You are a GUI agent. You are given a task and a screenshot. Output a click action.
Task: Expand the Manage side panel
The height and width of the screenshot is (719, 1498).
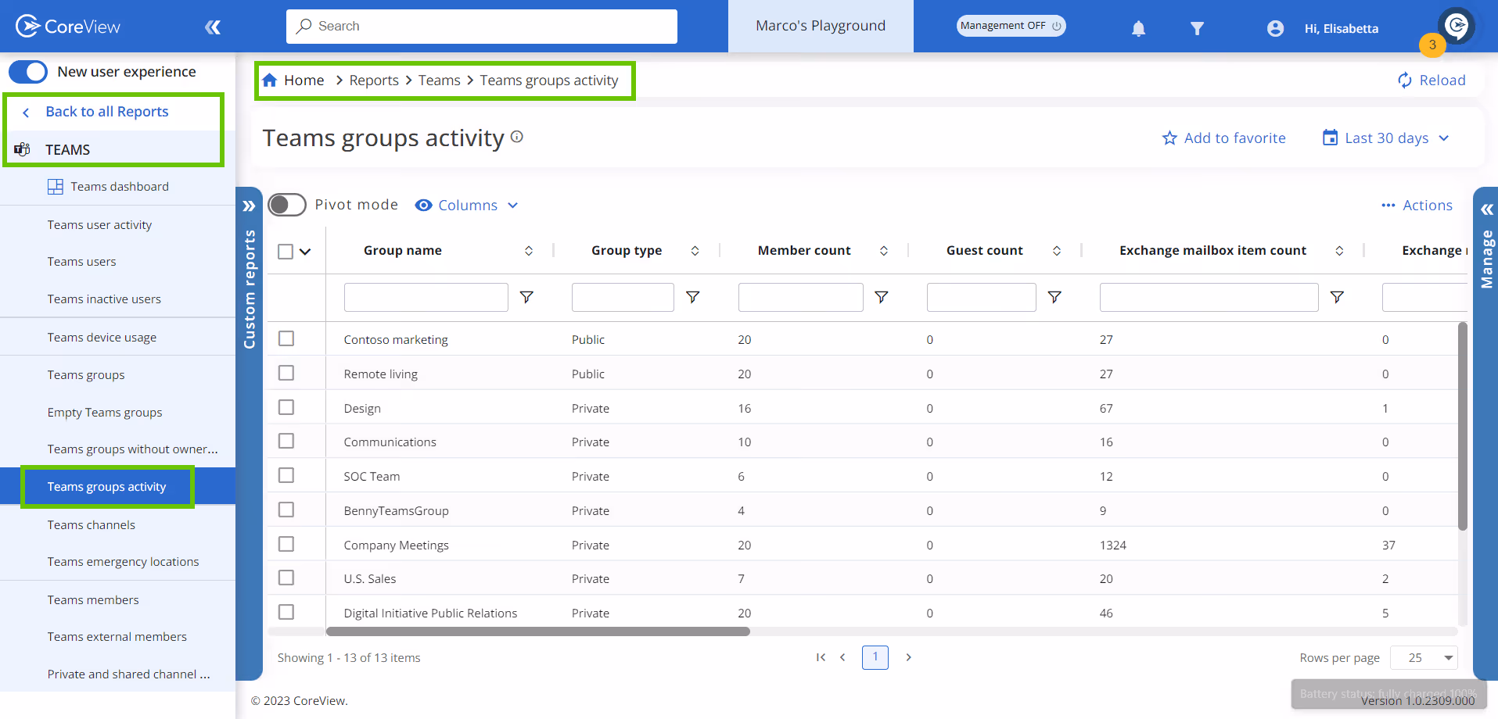click(x=1486, y=209)
